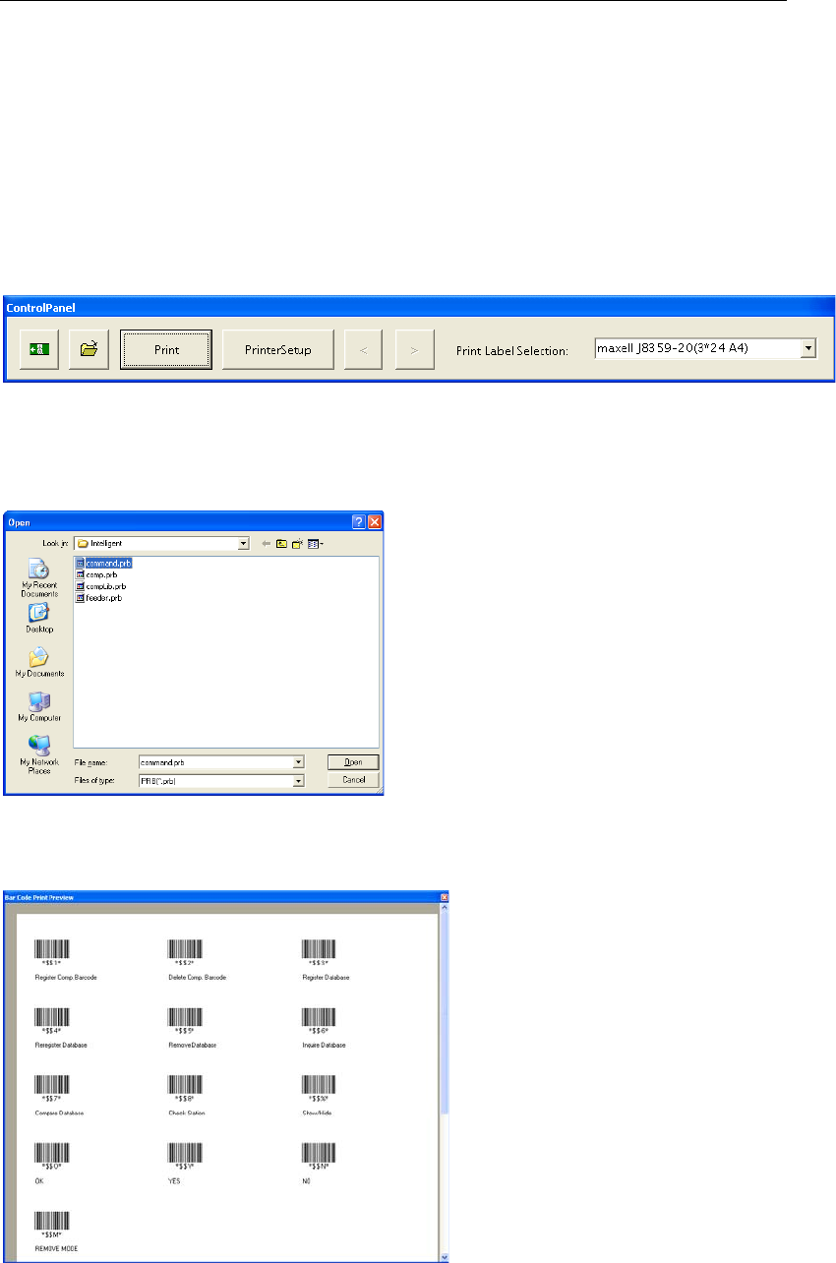Viewport: 836px width, 1263px height.
Task: Open PrinterSetup
Action: tap(278, 349)
